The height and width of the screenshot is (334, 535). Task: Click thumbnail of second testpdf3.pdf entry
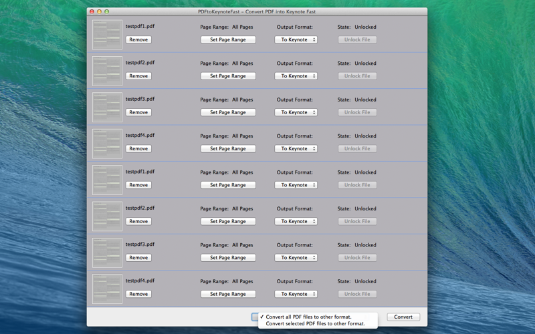(107, 253)
